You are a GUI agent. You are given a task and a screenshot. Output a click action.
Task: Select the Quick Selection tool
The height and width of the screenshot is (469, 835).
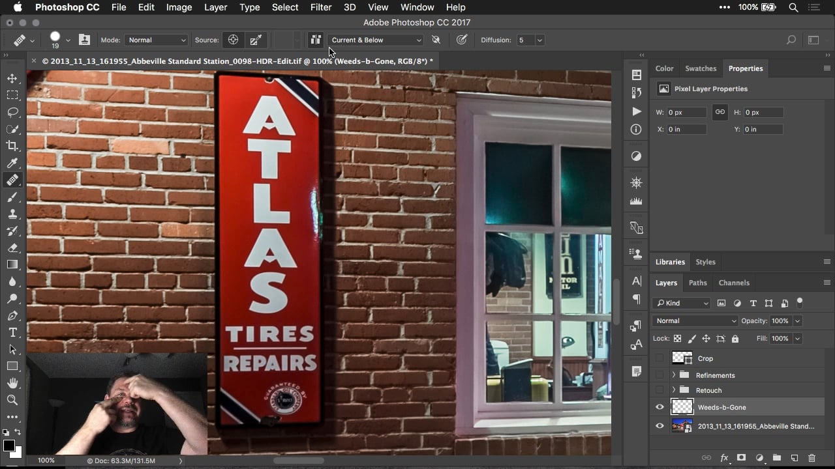pyautogui.click(x=12, y=129)
